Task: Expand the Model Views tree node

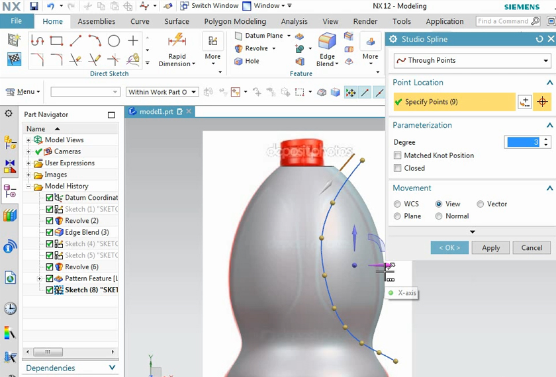Action: pyautogui.click(x=28, y=140)
